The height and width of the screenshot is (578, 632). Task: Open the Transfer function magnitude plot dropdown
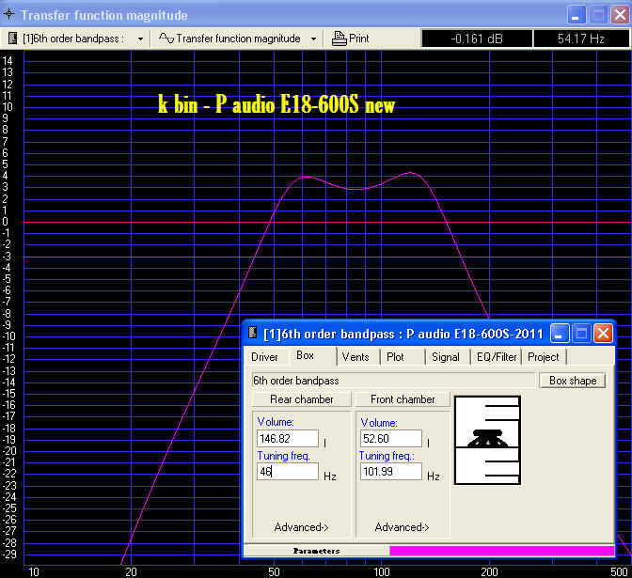(x=313, y=39)
